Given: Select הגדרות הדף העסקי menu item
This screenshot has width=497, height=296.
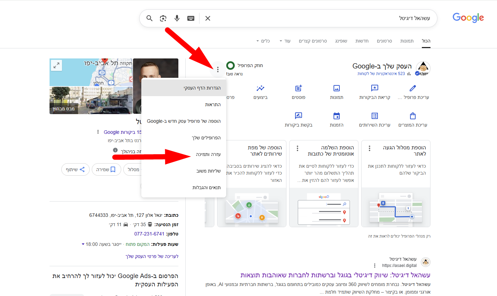Looking at the screenshot, I should pyautogui.click(x=184, y=88).
